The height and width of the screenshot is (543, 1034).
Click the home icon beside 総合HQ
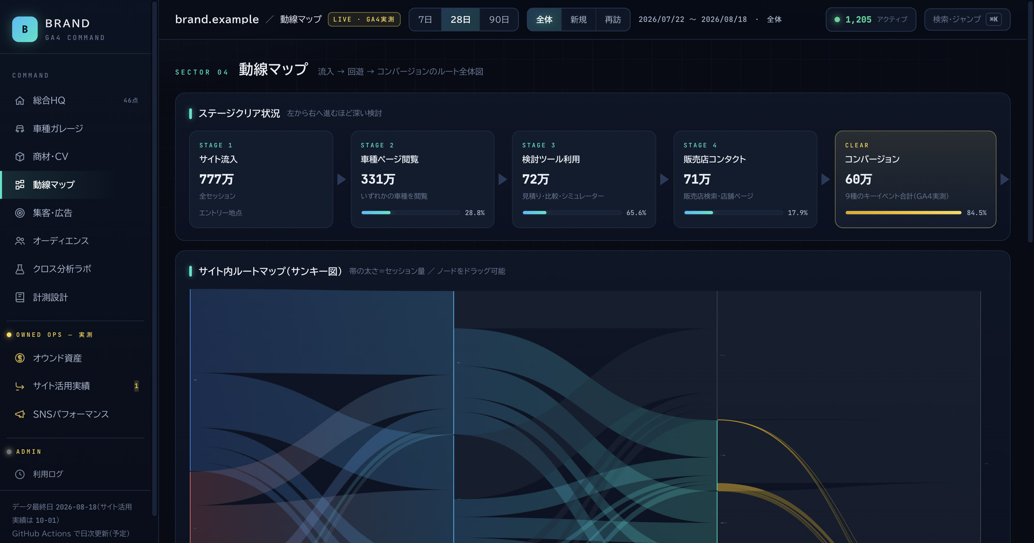[x=20, y=100]
